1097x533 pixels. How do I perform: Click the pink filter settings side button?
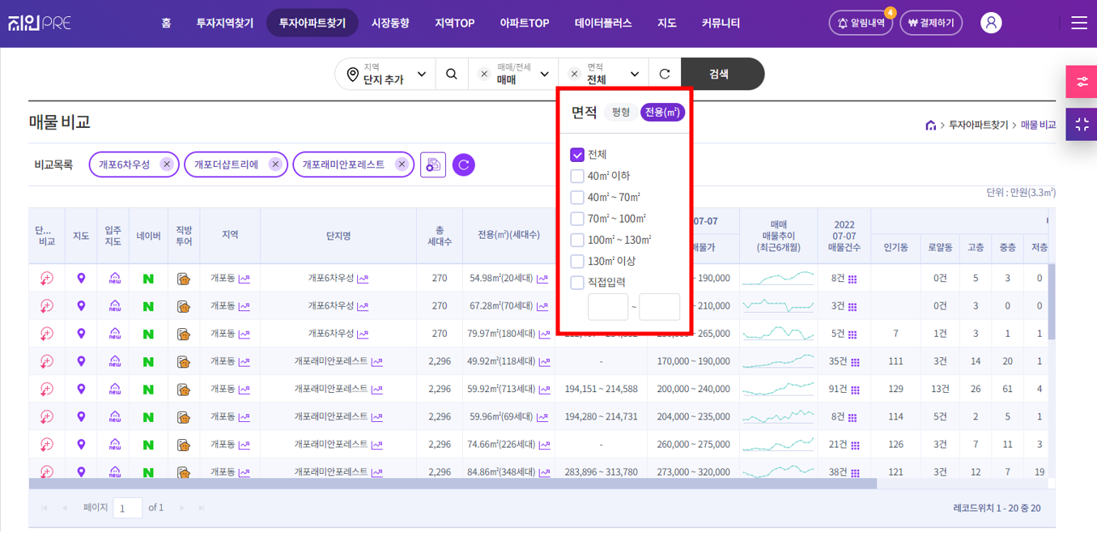[1081, 82]
